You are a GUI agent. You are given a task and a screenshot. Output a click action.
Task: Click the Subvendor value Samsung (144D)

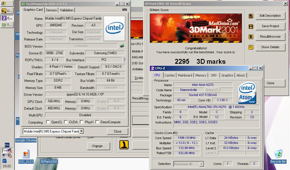(105, 53)
